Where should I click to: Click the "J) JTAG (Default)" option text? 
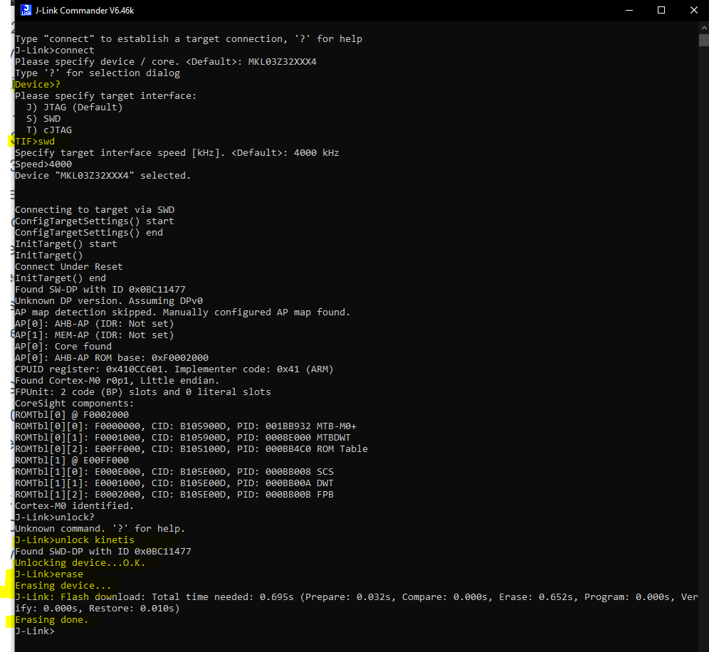pos(74,107)
